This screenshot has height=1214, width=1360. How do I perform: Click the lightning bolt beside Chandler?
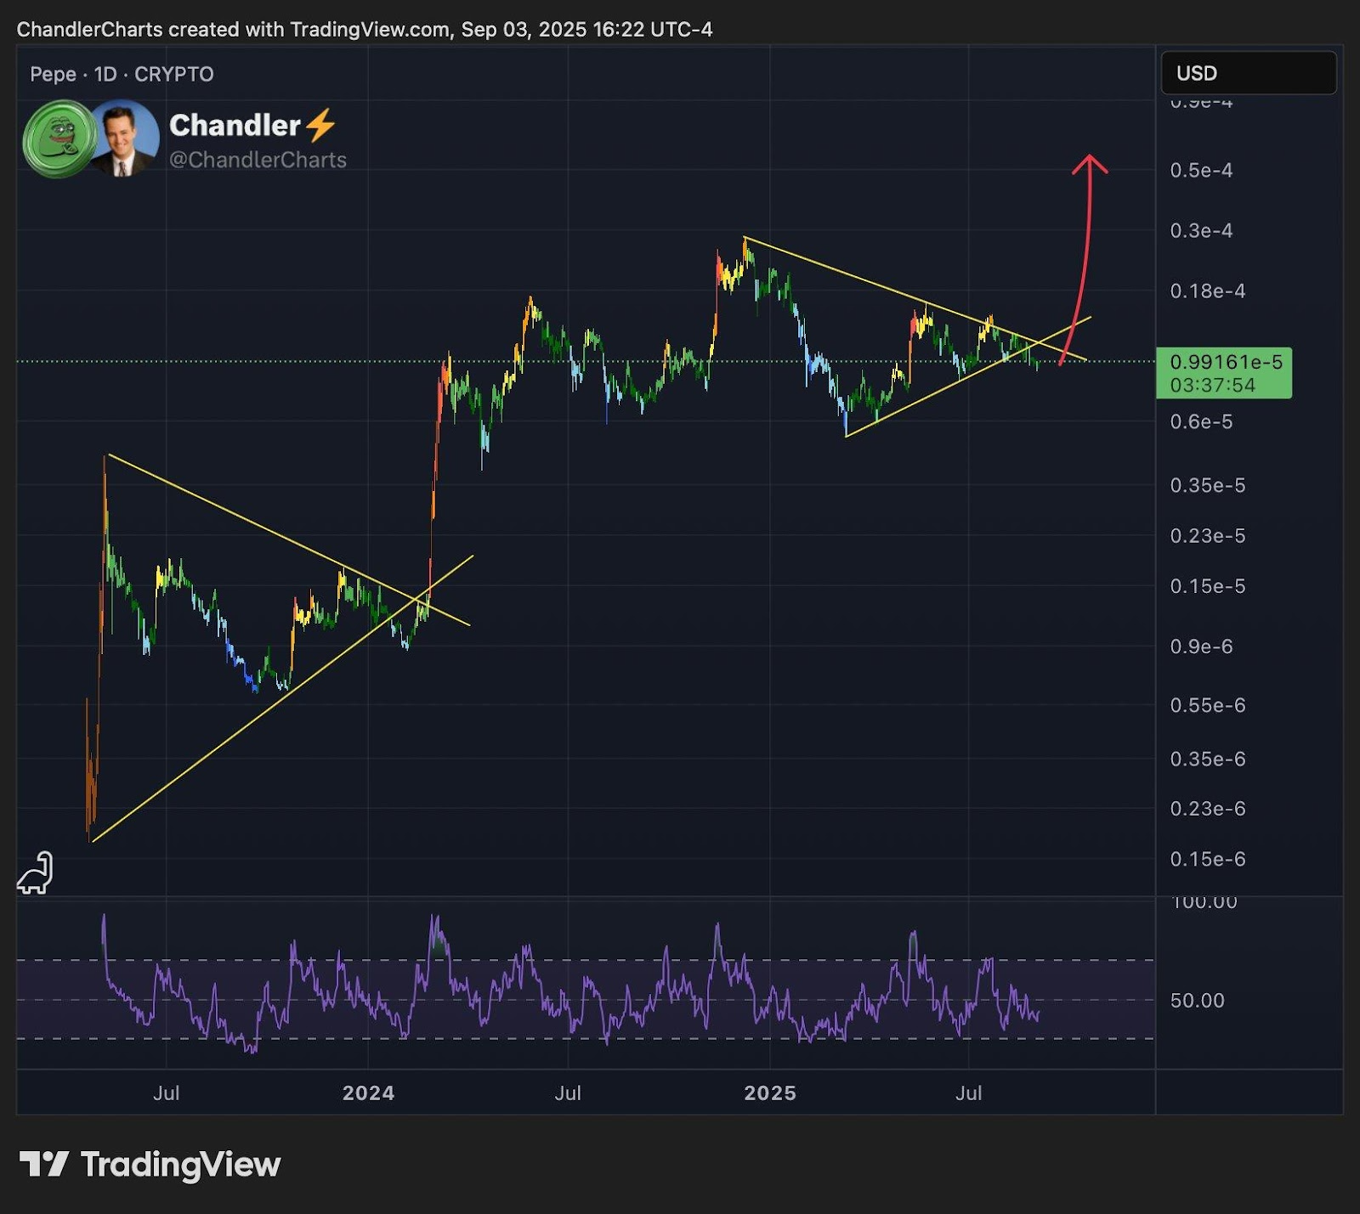[x=320, y=126]
